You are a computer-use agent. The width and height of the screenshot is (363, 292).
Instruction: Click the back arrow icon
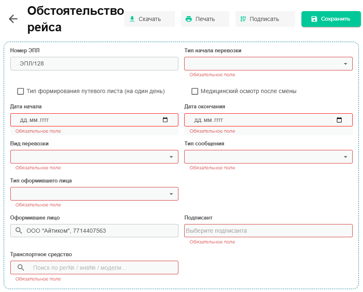tap(13, 19)
